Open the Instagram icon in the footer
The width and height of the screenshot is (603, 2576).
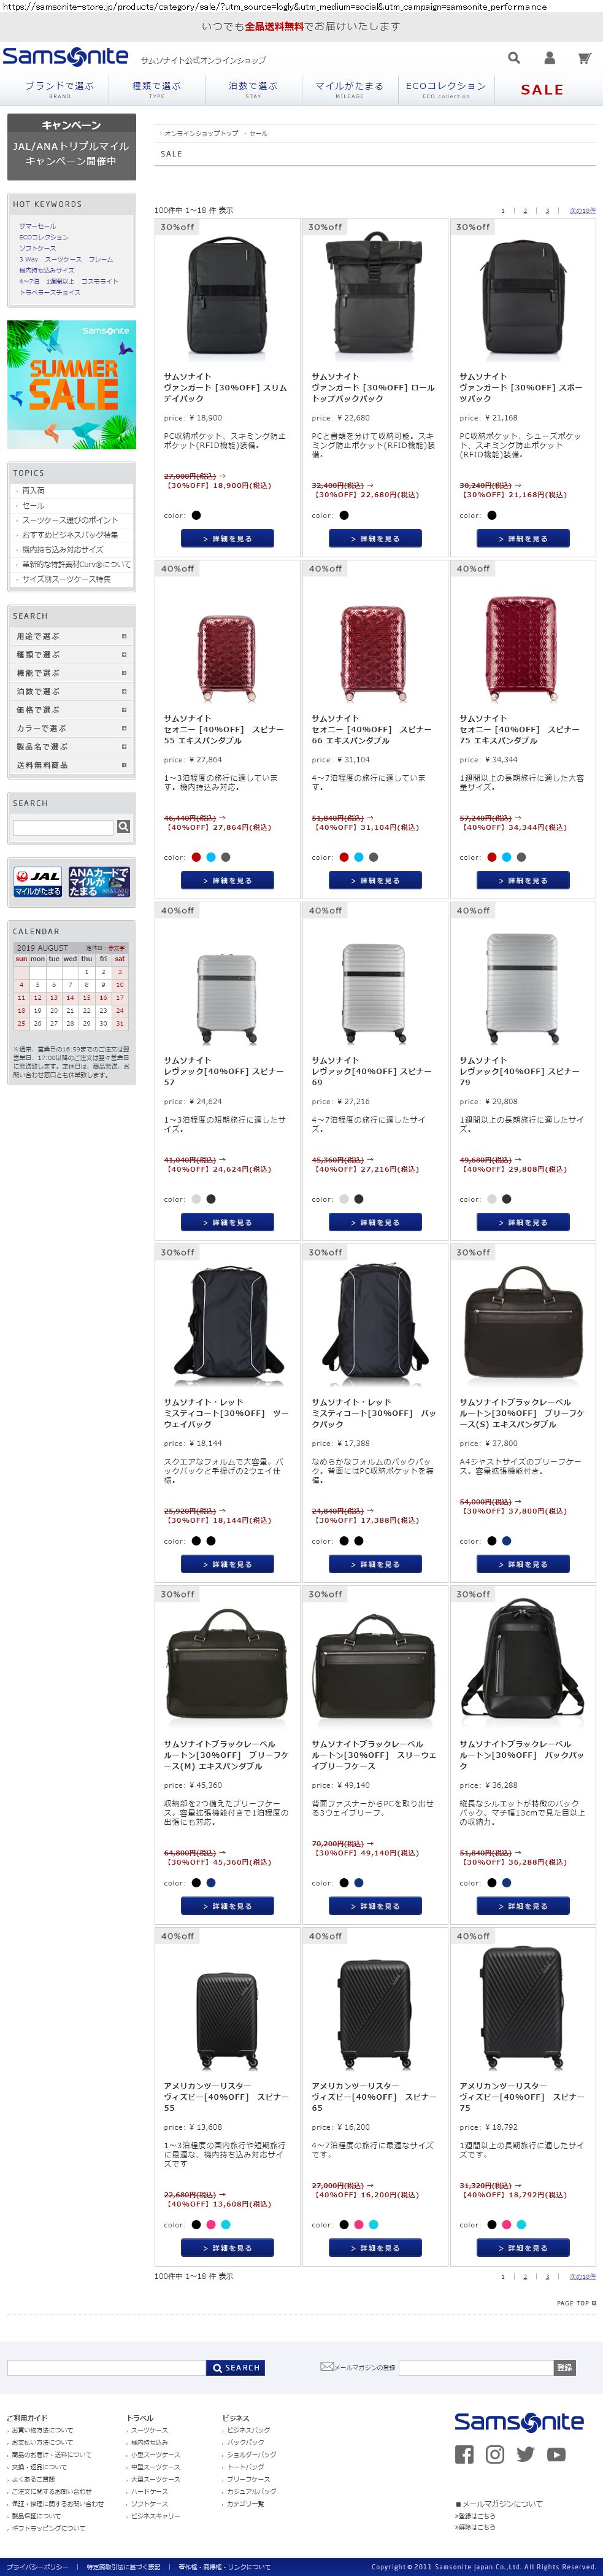(x=495, y=2454)
